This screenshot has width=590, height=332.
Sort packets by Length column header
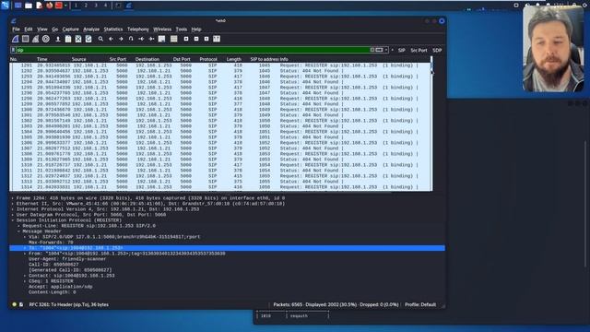[x=233, y=59]
